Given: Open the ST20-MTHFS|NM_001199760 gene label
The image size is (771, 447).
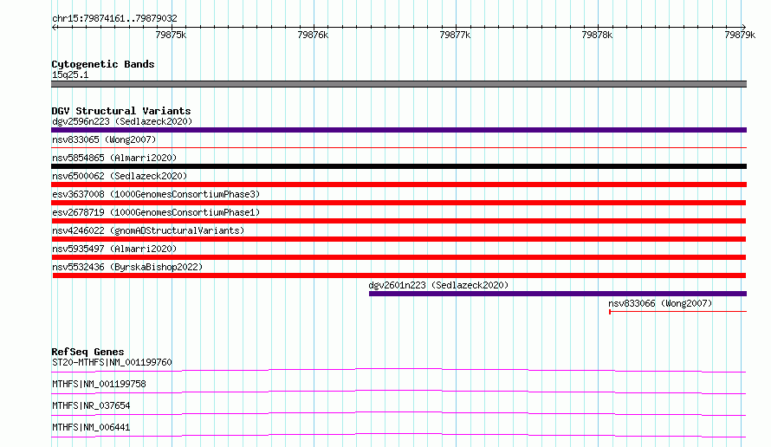Looking at the screenshot, I should (x=112, y=362).
